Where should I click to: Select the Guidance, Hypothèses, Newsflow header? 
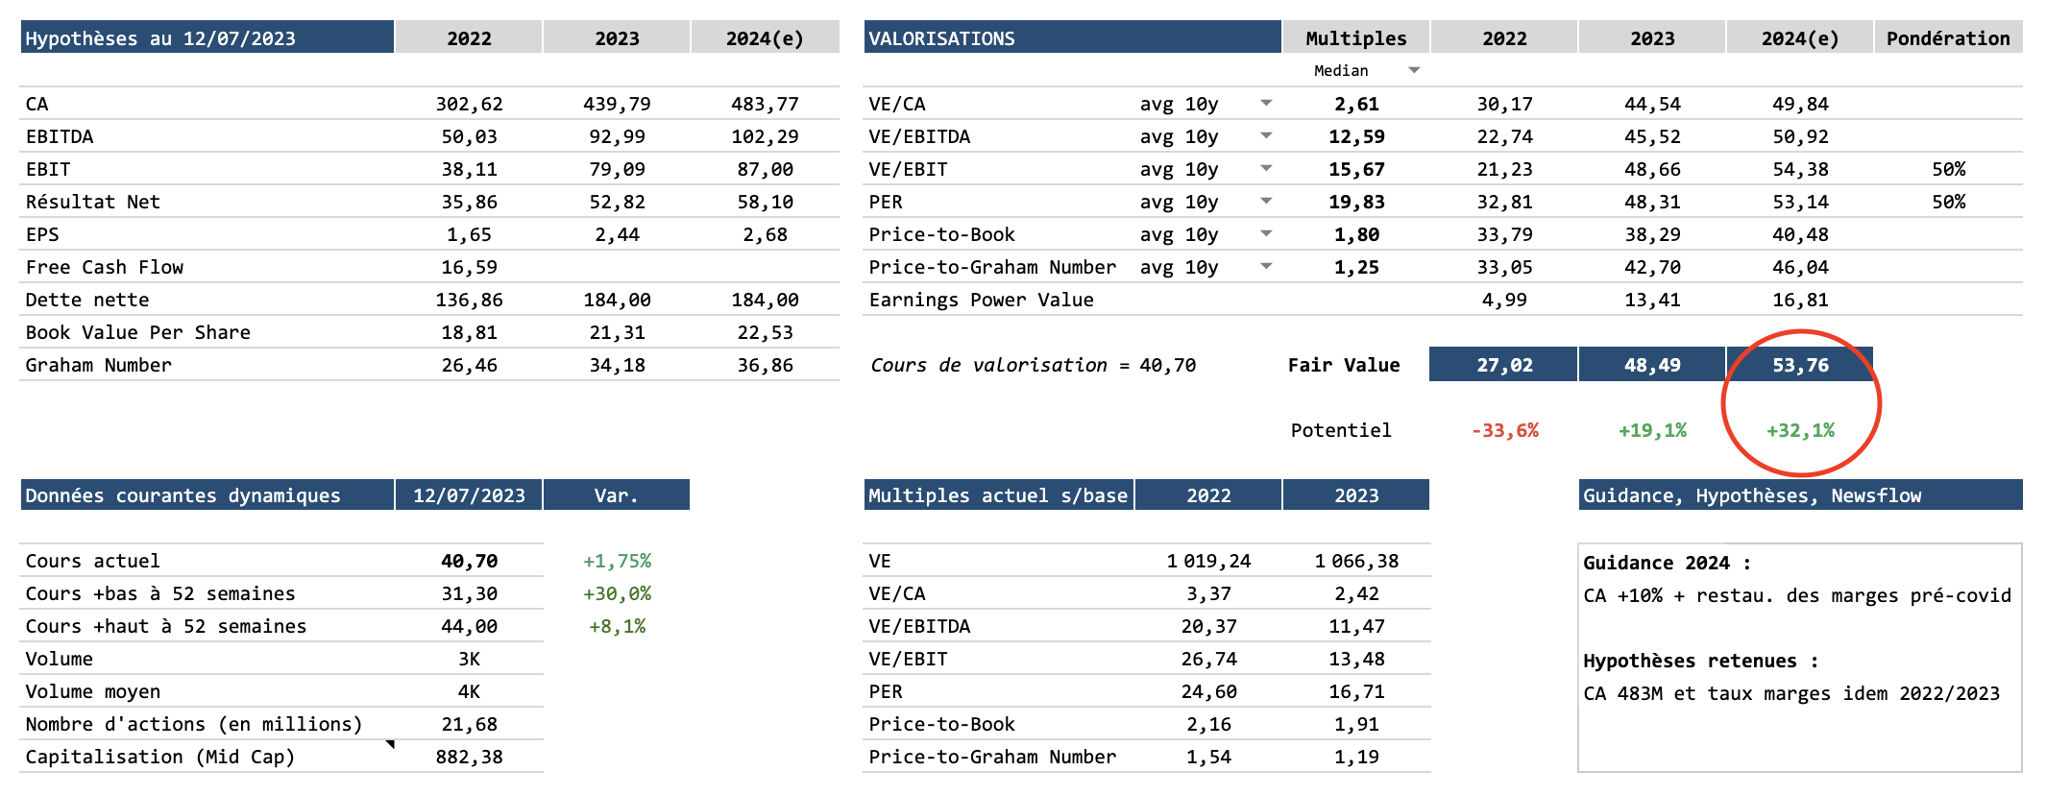click(1799, 495)
